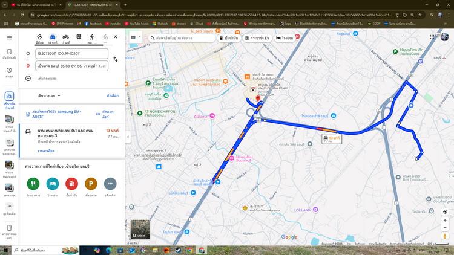Image resolution: width=454 pixels, height=255 pixels.
Task: Select the Street View pegman icon
Action: [445, 236]
